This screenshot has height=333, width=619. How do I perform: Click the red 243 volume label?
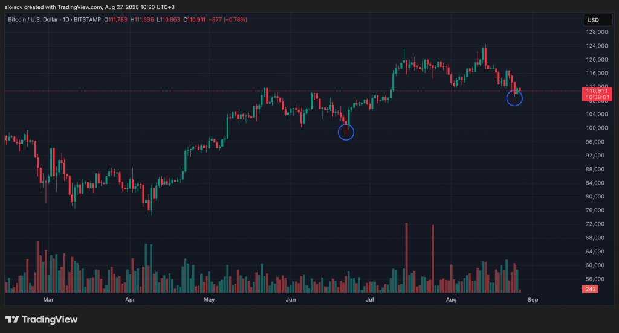pyautogui.click(x=589, y=290)
